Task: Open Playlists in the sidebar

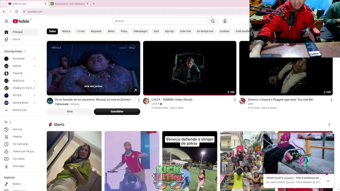Action: [x=20, y=137]
